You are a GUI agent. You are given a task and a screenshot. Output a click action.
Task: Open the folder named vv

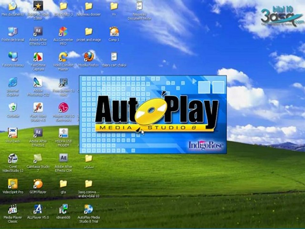(x=114, y=6)
